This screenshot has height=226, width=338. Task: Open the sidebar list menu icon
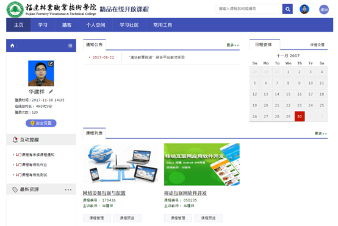pos(70,46)
